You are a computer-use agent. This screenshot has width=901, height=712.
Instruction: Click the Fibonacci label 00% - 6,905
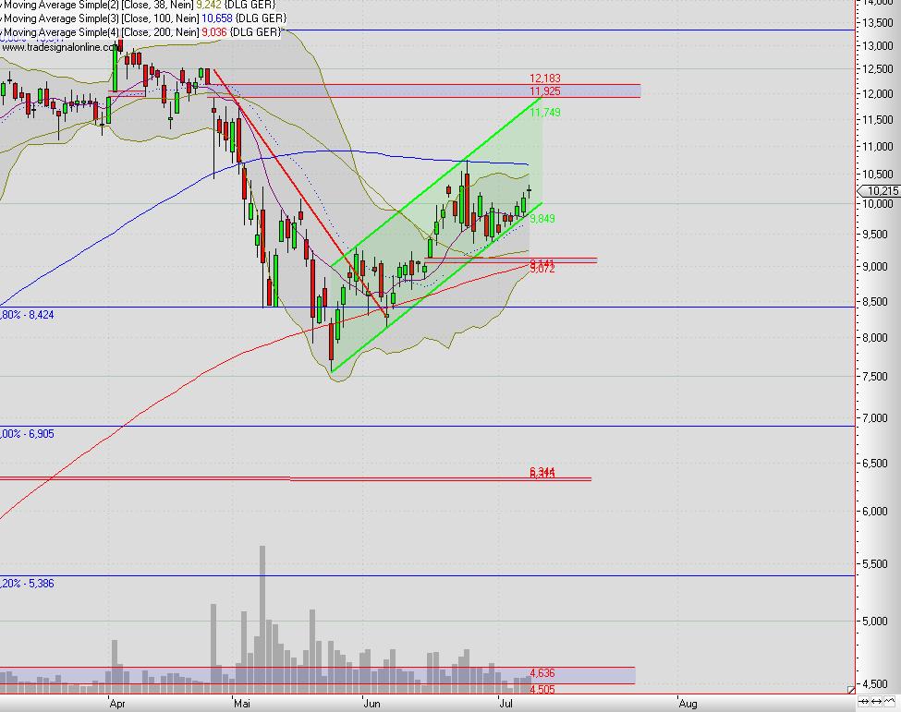point(27,434)
